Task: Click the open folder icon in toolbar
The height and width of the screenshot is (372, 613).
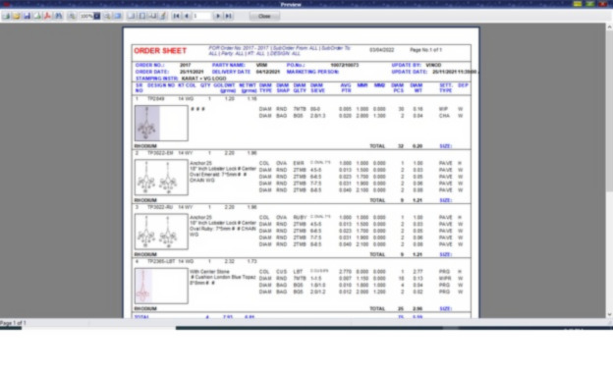Action: 17,16
